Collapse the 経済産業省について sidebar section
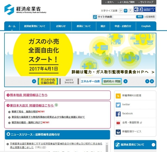The image size is (167, 152). click(153, 145)
